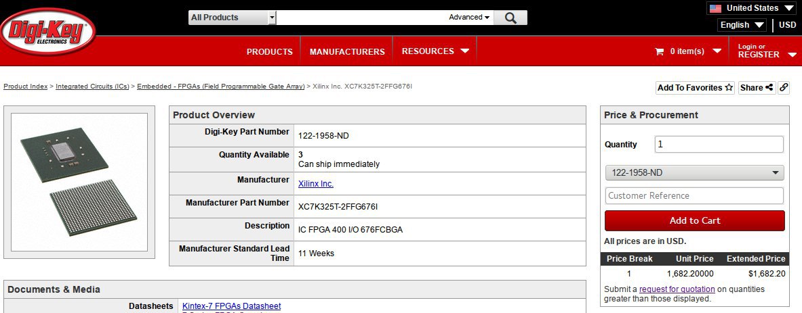Viewport: 802px width, 313px height.
Task: Open Xilinx Inc. manufacturer link
Action: 316,184
